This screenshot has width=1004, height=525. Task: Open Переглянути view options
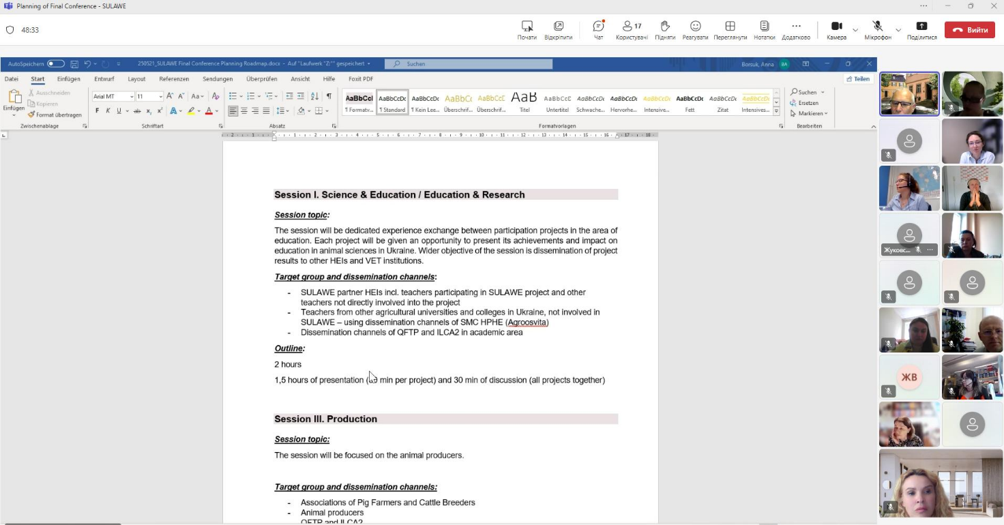click(730, 30)
